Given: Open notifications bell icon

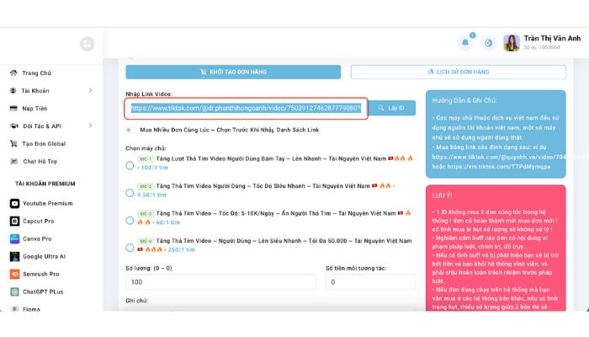Looking at the screenshot, I should point(465,42).
